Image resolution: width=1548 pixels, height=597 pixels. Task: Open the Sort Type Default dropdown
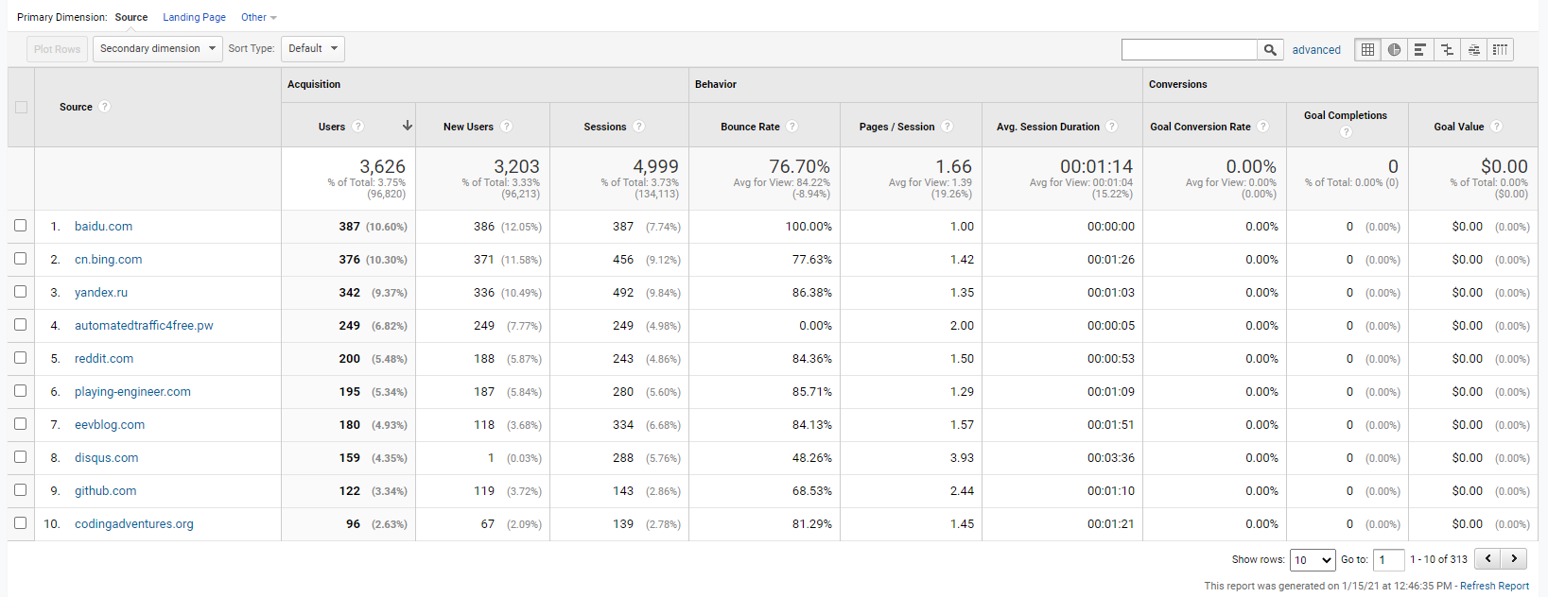(312, 49)
